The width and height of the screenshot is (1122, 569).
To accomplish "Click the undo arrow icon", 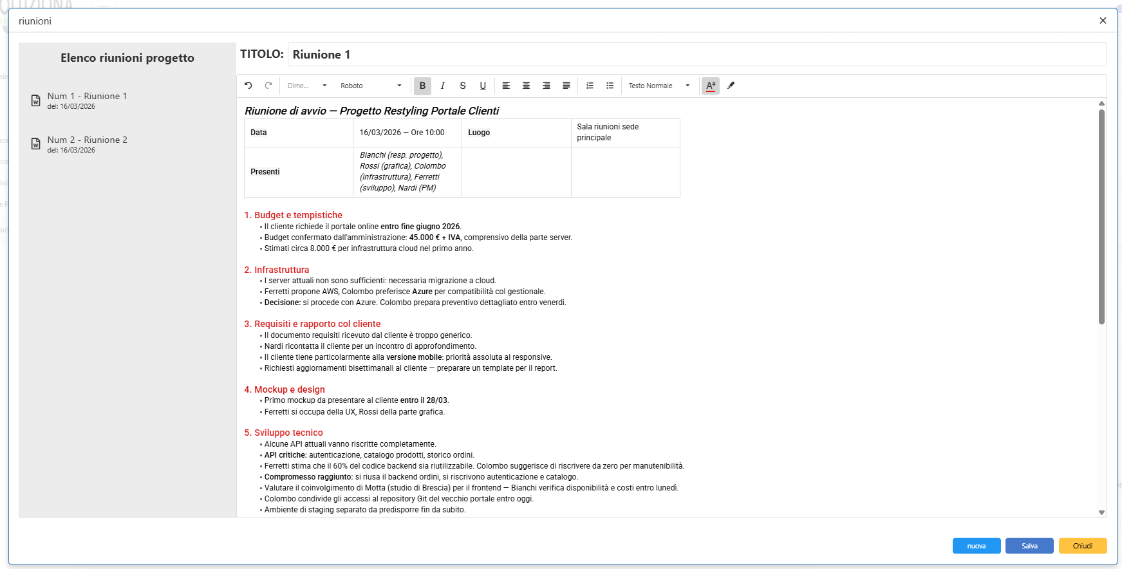I will point(248,86).
